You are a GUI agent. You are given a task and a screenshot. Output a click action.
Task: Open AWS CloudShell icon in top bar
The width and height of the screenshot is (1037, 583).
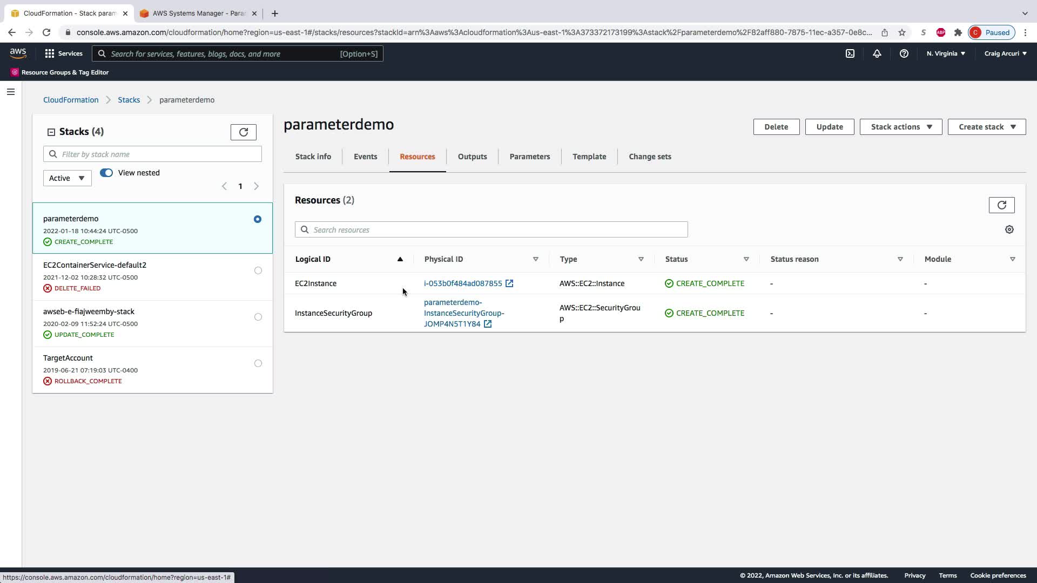pos(850,53)
